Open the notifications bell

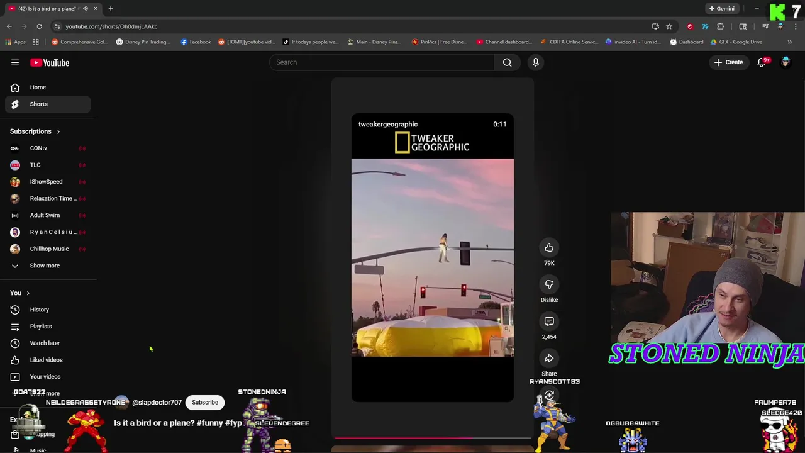762,62
